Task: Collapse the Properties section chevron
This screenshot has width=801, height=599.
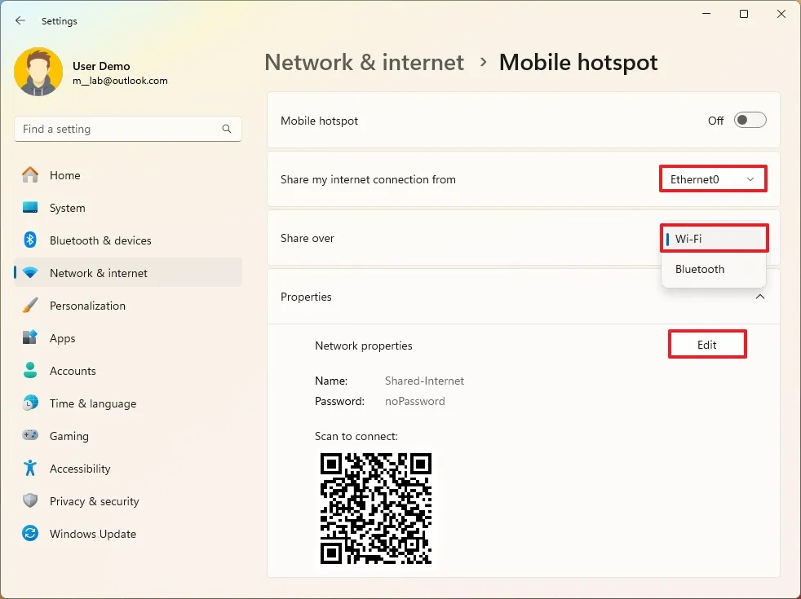Action: click(x=759, y=297)
